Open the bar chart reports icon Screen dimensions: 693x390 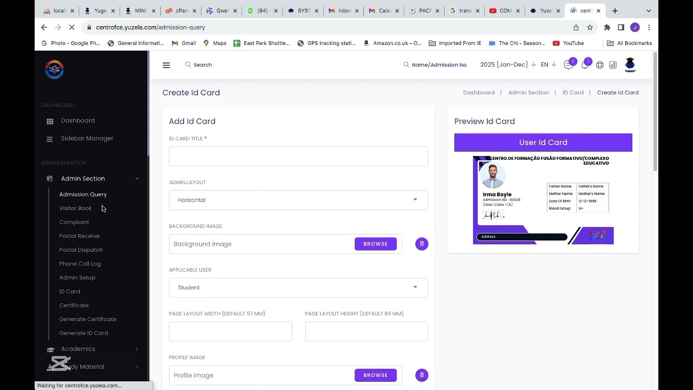[613, 65]
